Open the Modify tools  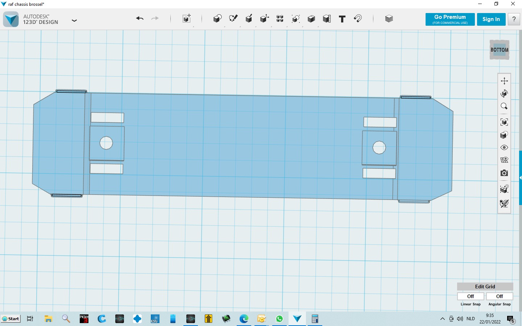pos(264,19)
